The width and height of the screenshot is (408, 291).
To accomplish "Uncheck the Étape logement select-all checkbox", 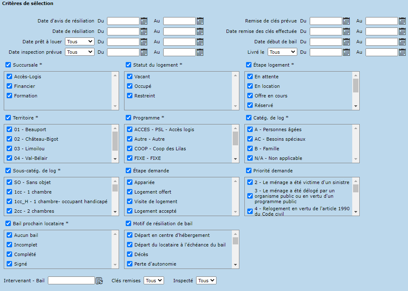I will click(249, 65).
